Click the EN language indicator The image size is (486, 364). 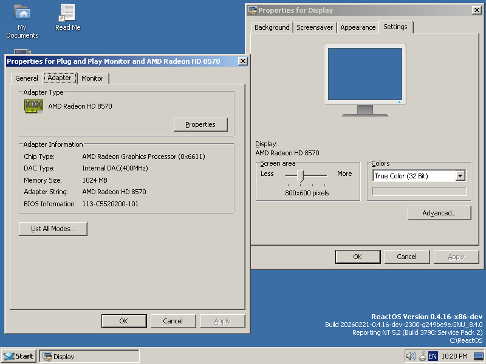pos(433,356)
